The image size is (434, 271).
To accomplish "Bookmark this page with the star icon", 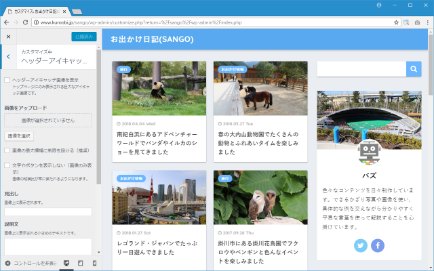I will pos(396,22).
